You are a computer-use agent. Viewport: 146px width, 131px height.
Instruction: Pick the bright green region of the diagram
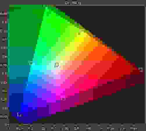pos(54,24)
